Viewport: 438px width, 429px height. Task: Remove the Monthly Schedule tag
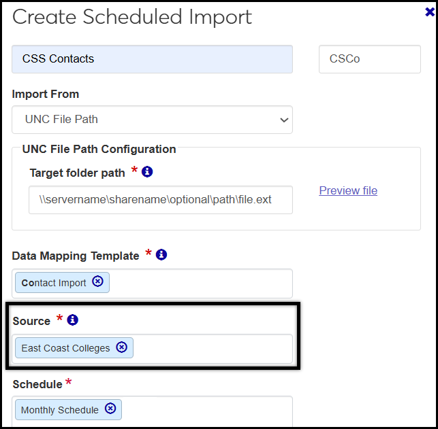click(110, 409)
